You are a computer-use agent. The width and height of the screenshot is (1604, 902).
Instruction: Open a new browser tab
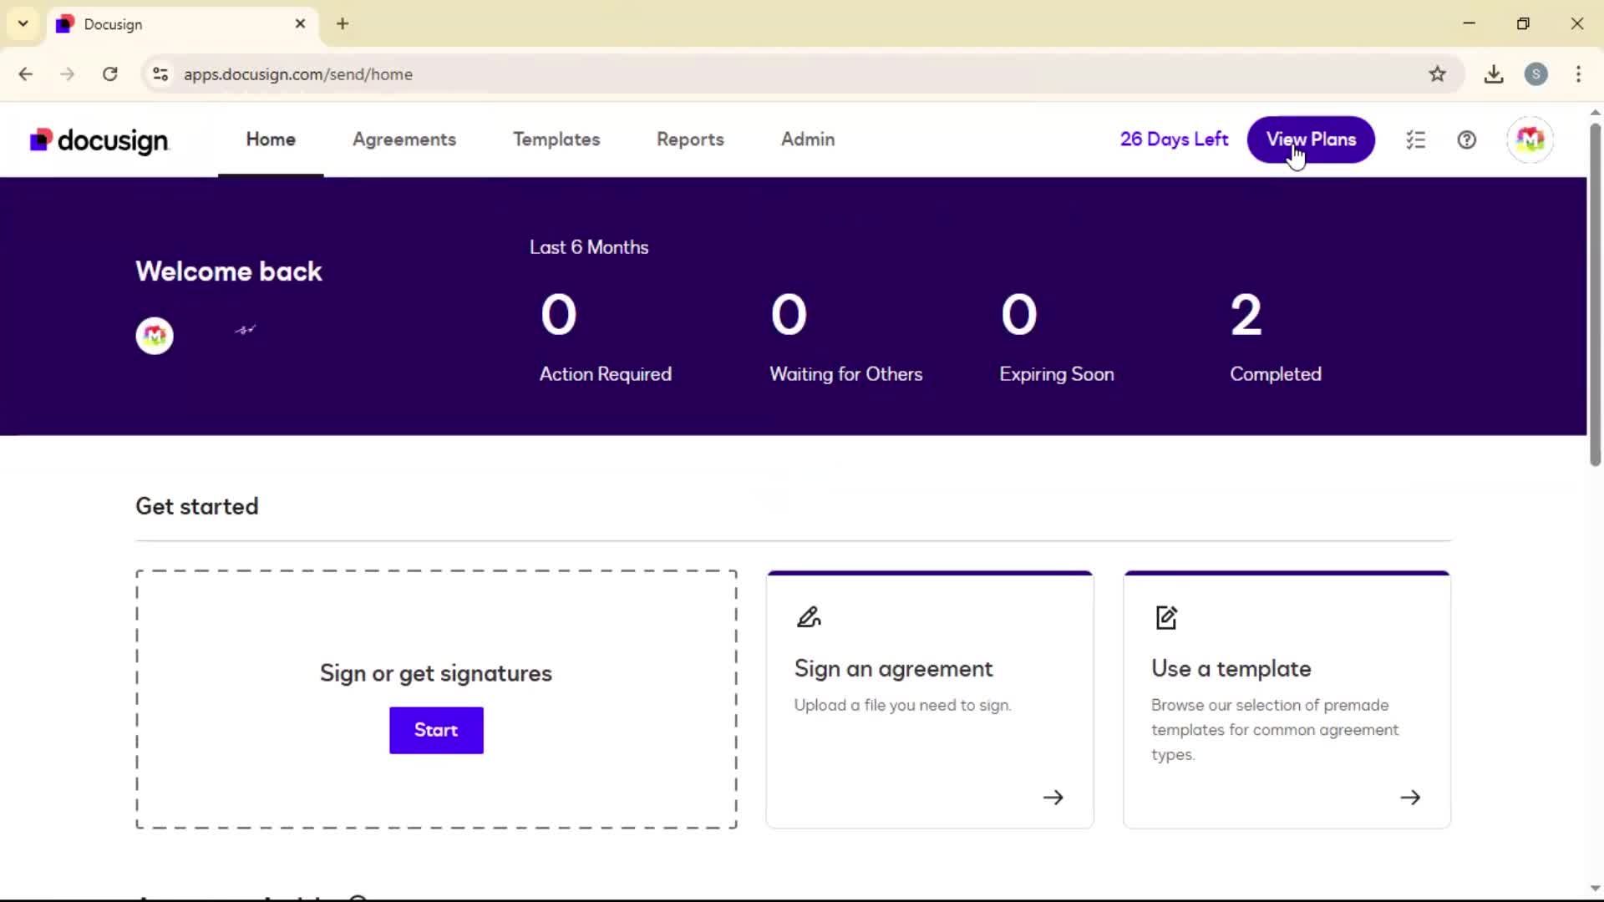pyautogui.click(x=343, y=24)
